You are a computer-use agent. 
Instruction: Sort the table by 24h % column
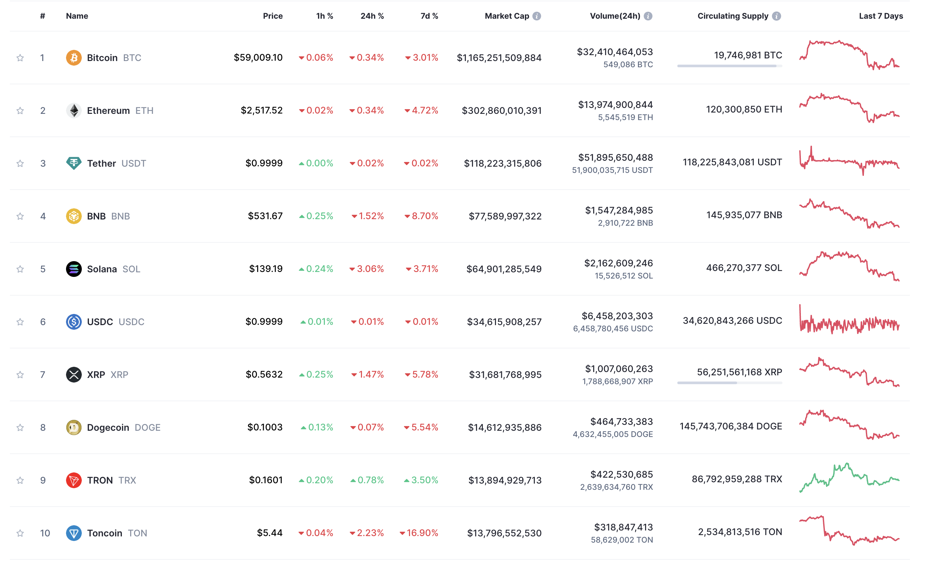pyautogui.click(x=372, y=16)
